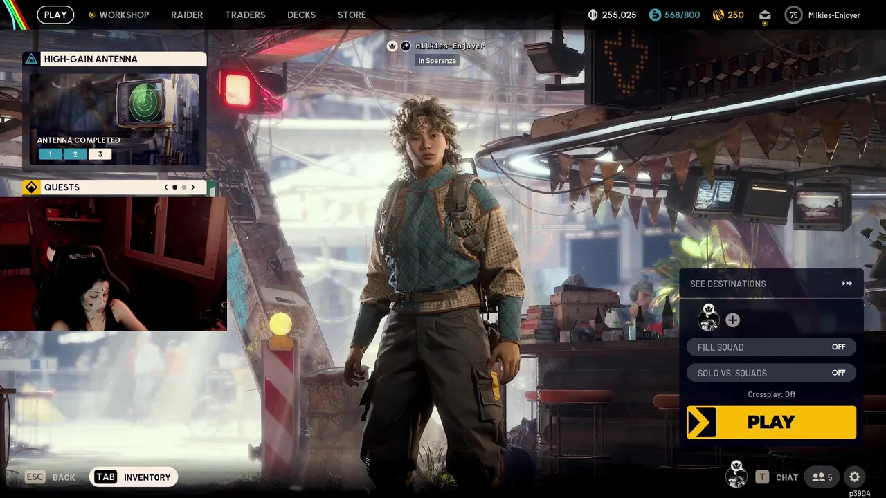Screen dimensions: 886x498
Task: Click the Milkies-Enjoyer nameplate above character
Action: coord(450,46)
